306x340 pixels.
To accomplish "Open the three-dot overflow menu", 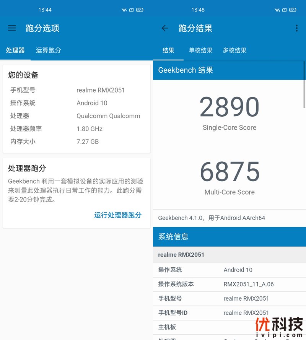I will click(296, 28).
